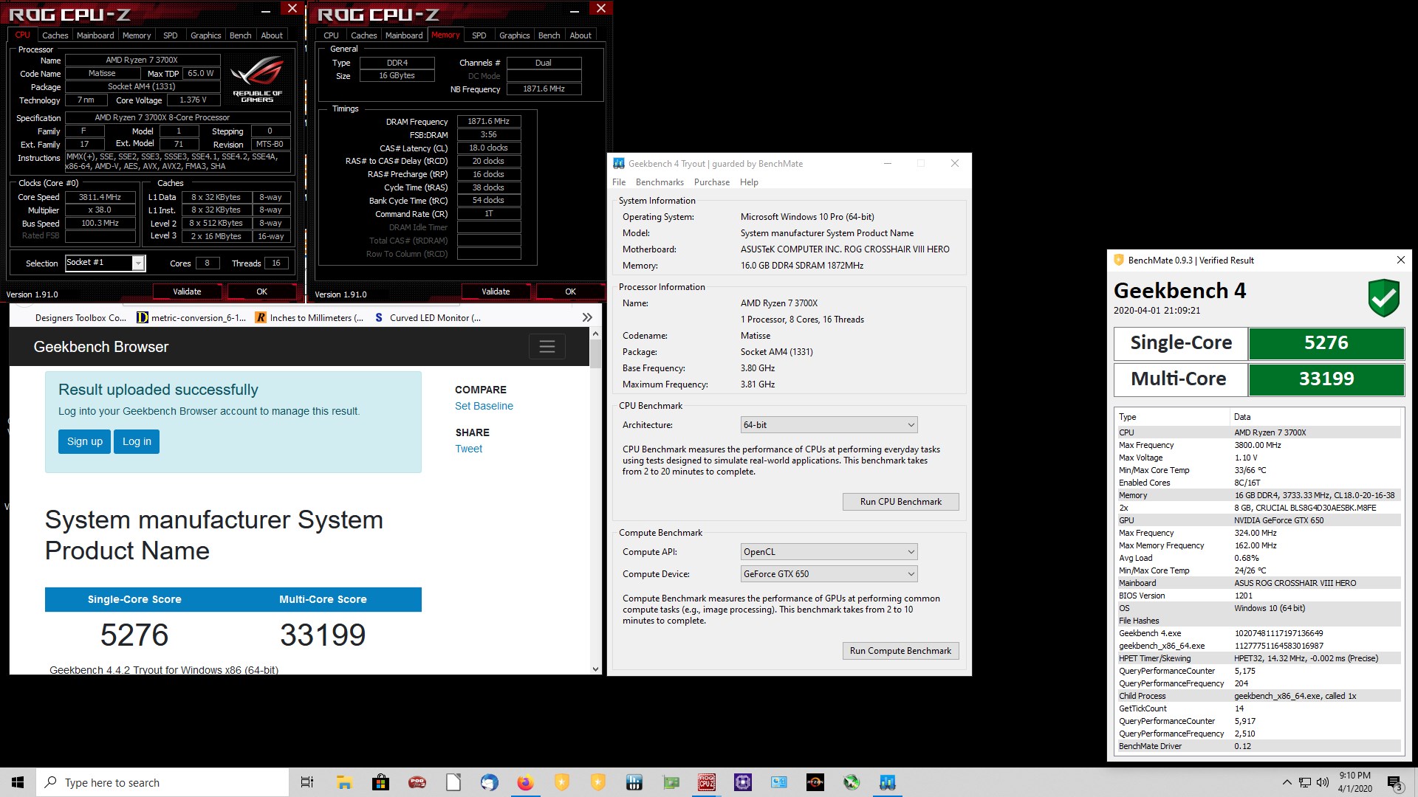Open the Geekbench Help menu

(x=749, y=182)
